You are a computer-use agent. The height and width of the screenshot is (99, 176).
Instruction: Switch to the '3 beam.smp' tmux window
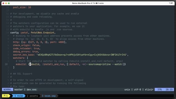49,96
